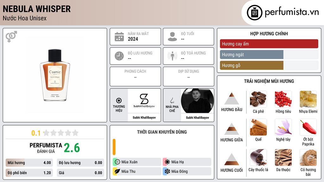The image size is (324, 182).
Task: Click the Giá 0.00 score bar
Action: pyautogui.click(x=80, y=173)
